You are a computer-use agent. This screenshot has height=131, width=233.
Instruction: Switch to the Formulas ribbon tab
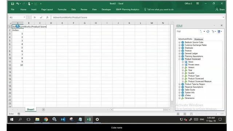[x=62, y=9]
